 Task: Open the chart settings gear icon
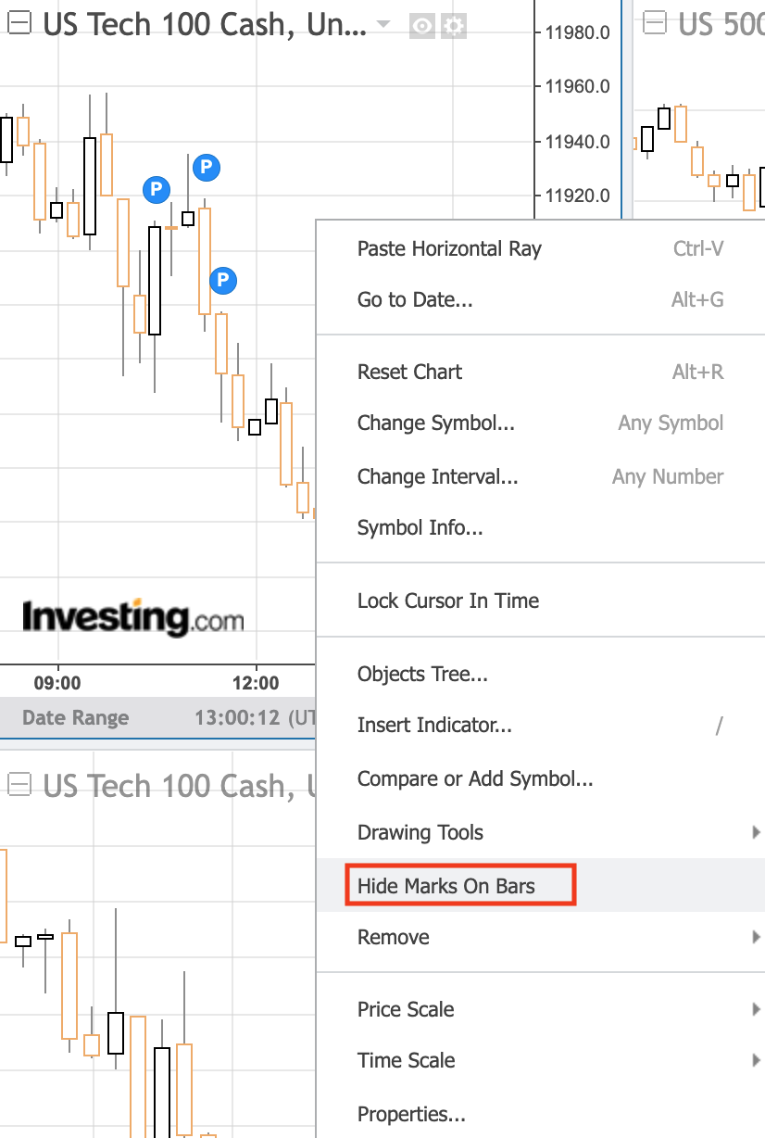(x=454, y=26)
